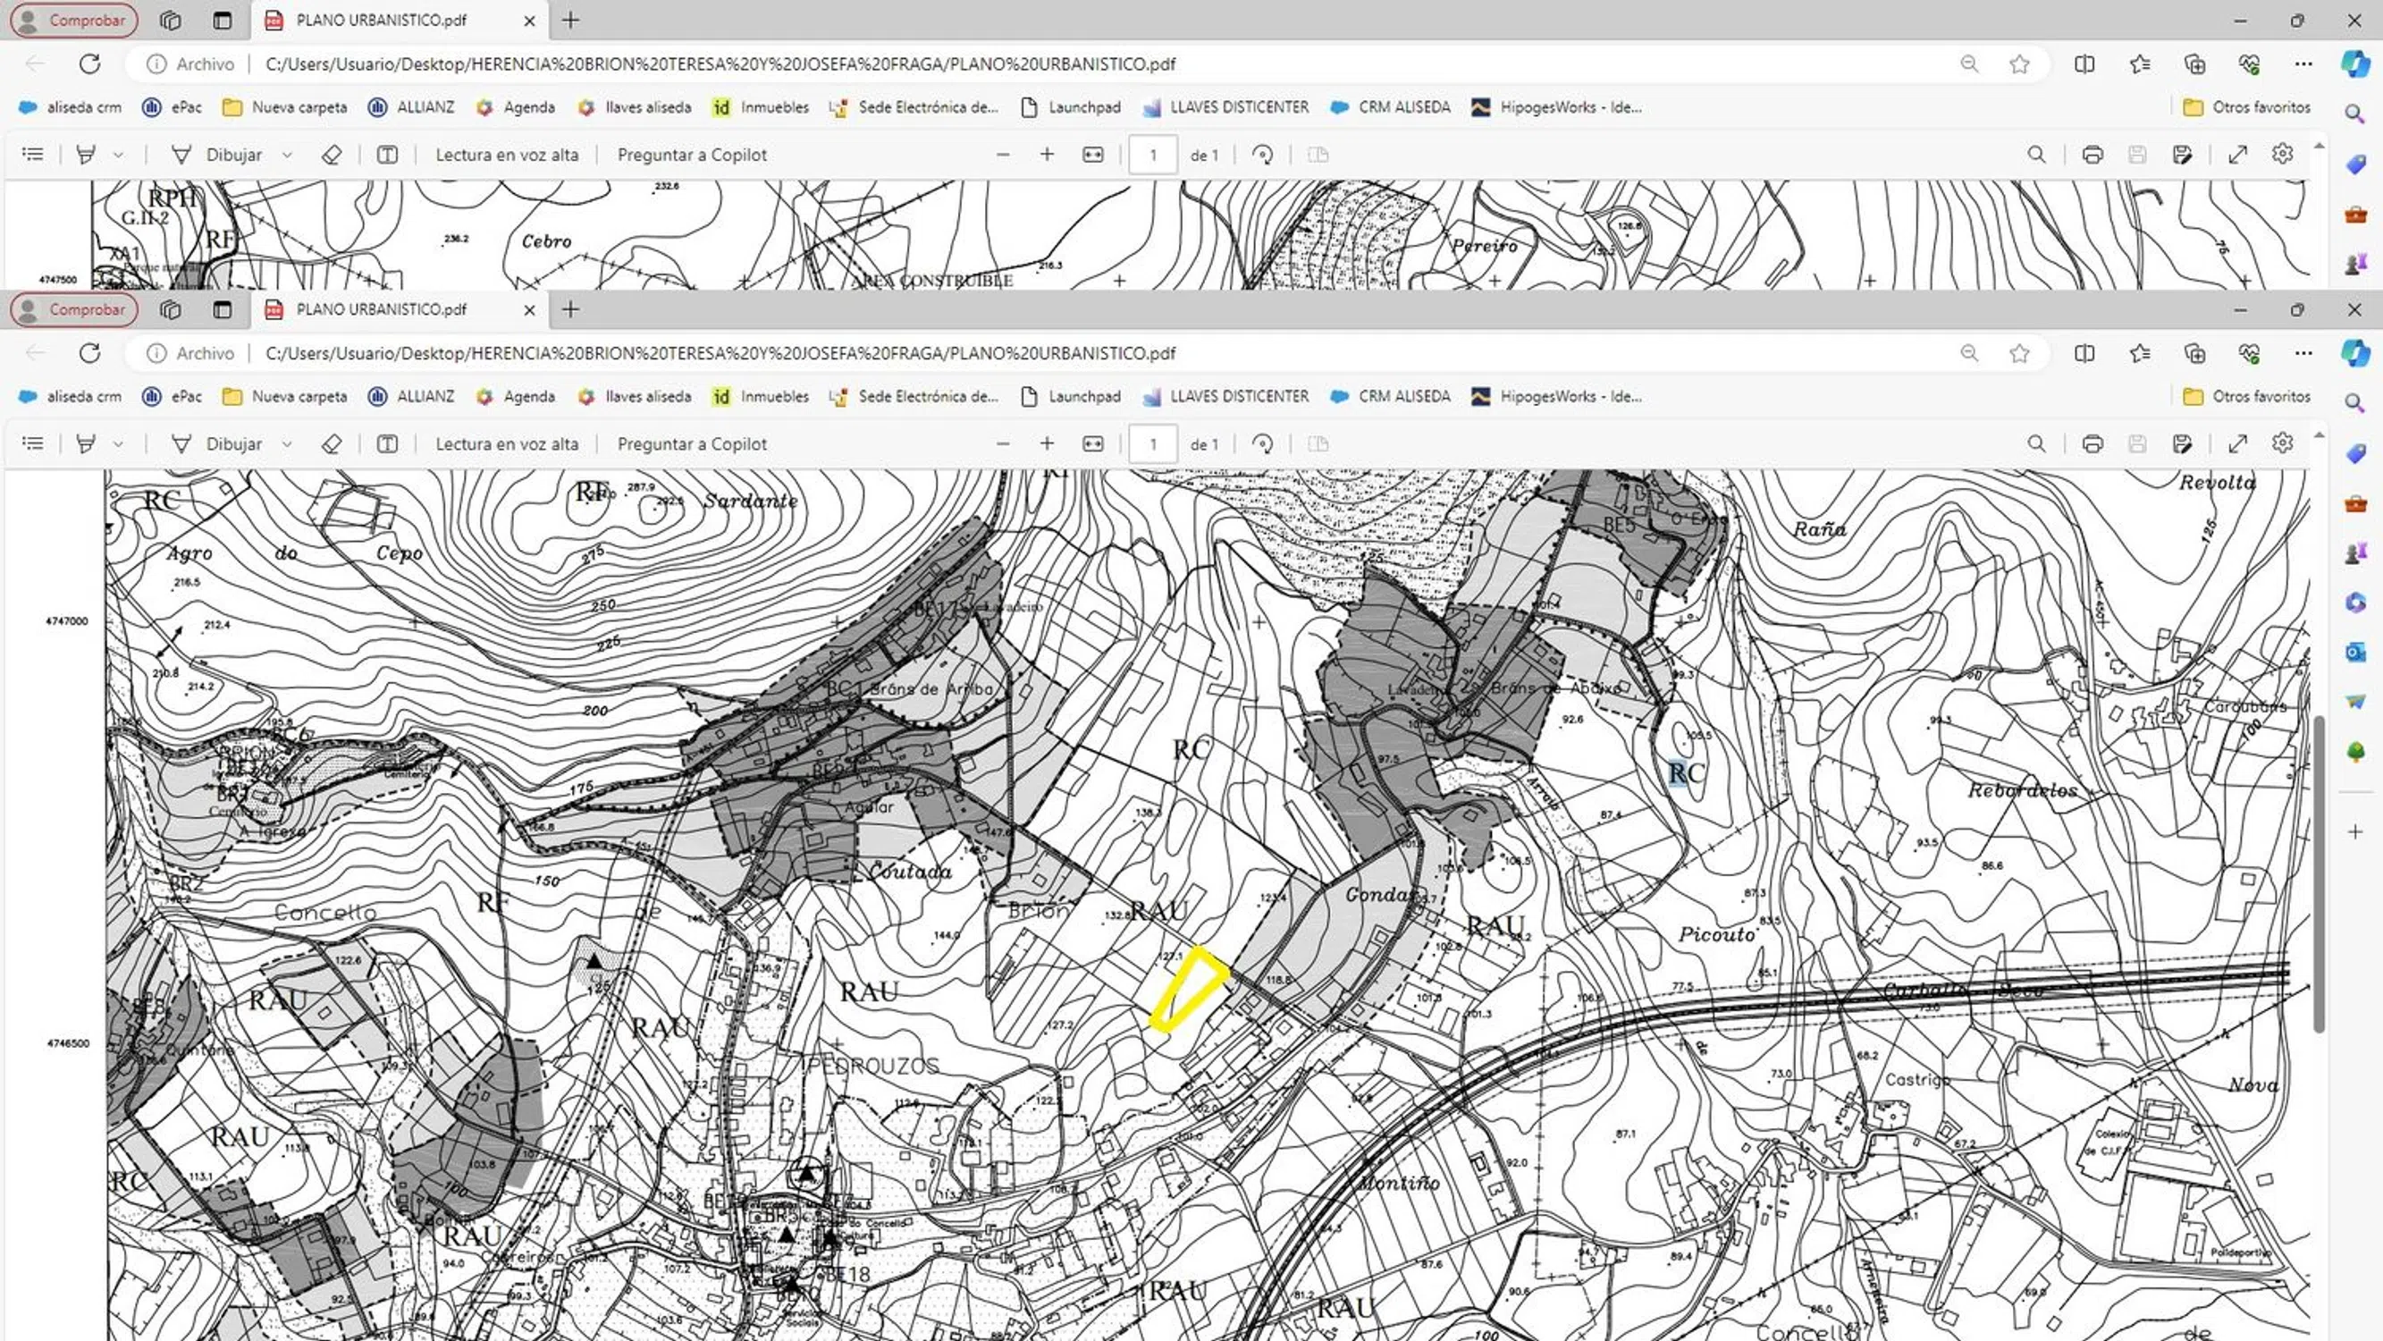Image resolution: width=2383 pixels, height=1341 pixels.
Task: Toggle fullscreen mode in lower PDF toolbar
Action: click(x=2236, y=444)
